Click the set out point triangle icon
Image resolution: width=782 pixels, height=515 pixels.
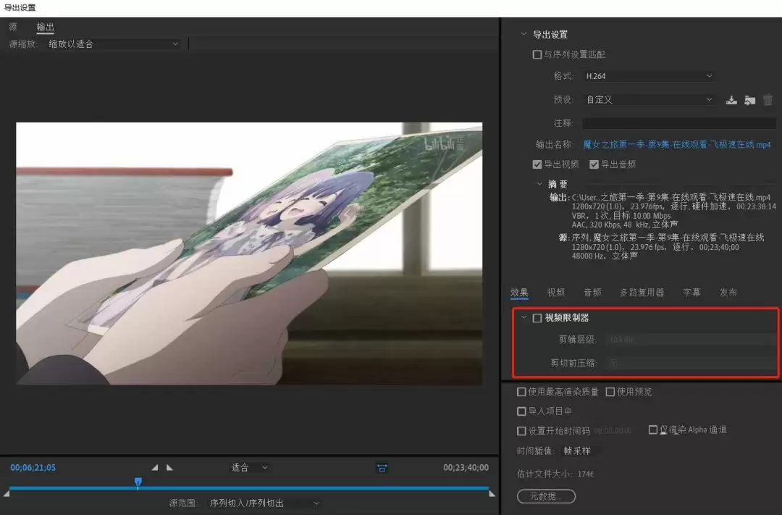169,468
